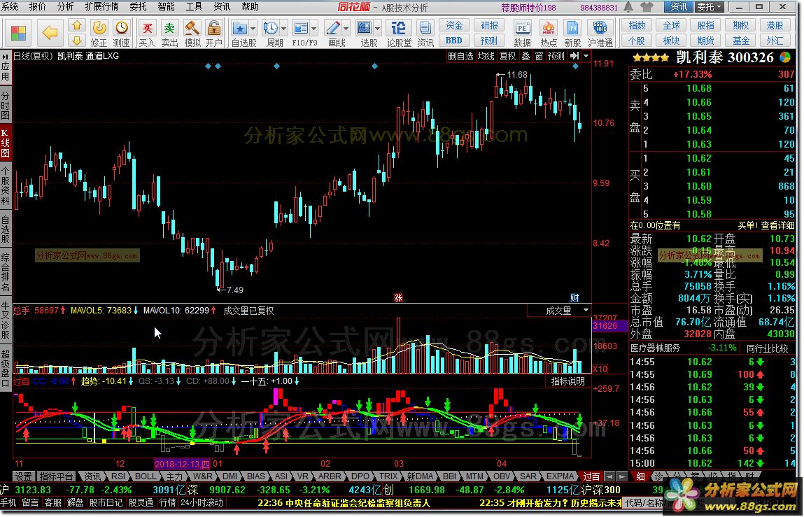The image size is (804, 517).
Task: Click the shirt skin icon in title bar
Action: [647, 7]
